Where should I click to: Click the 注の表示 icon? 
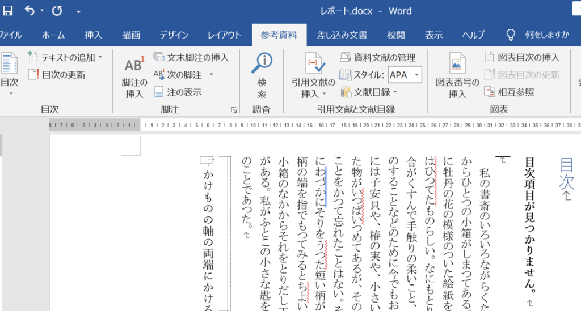(159, 92)
